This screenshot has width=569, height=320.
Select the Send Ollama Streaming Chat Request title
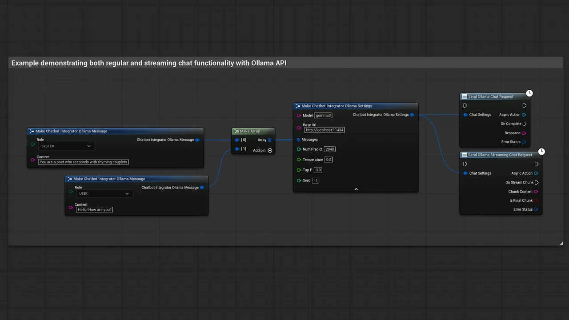[500, 155]
